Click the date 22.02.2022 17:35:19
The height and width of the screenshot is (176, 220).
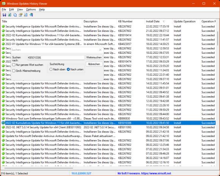pos(157,26)
